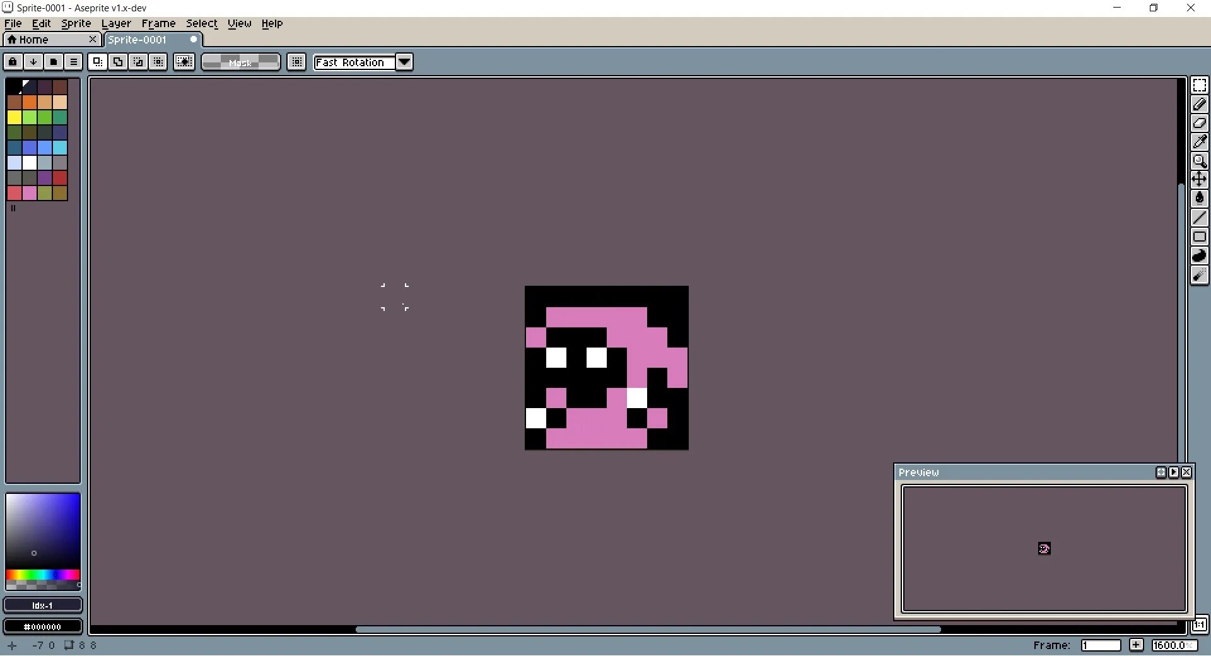Click the palette presets square icon
Screen dimensions: 1211x656
(53, 62)
